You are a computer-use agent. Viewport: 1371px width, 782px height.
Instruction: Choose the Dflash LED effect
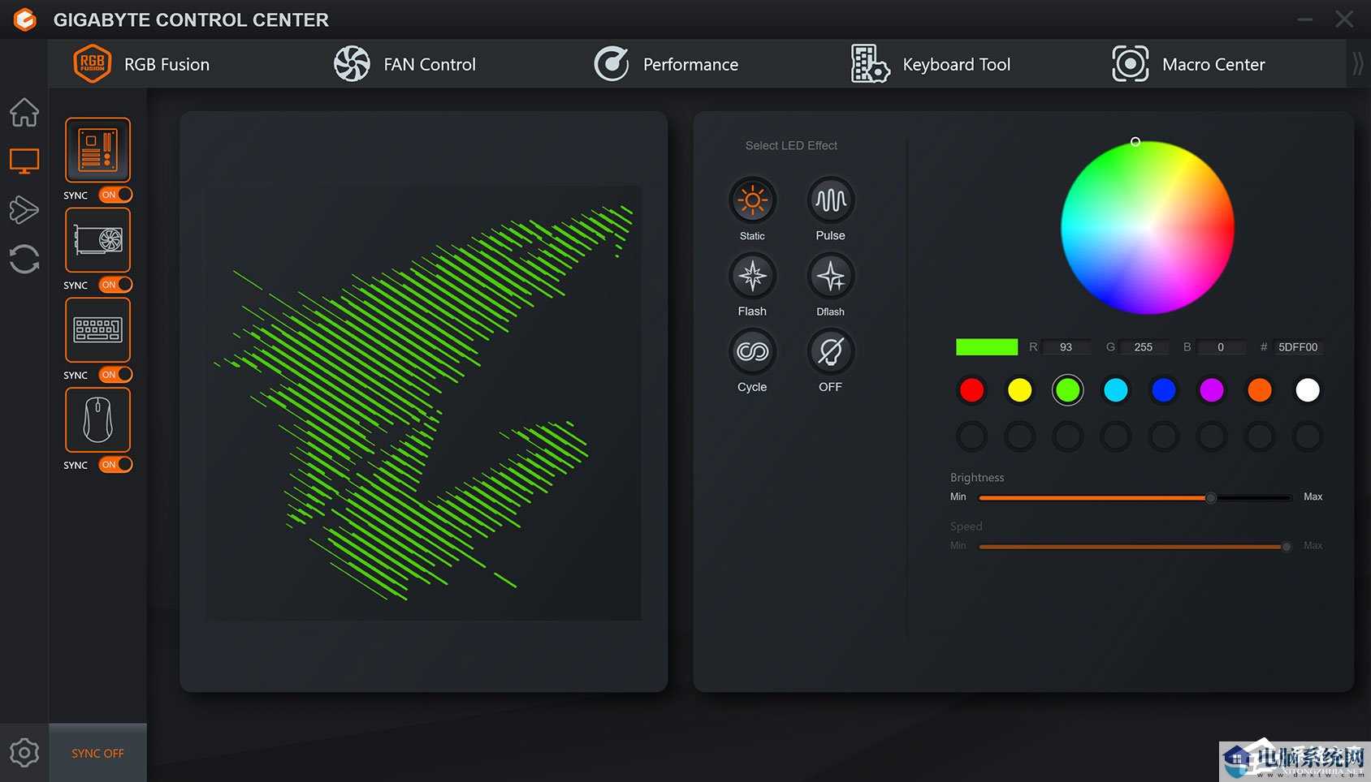tap(830, 276)
